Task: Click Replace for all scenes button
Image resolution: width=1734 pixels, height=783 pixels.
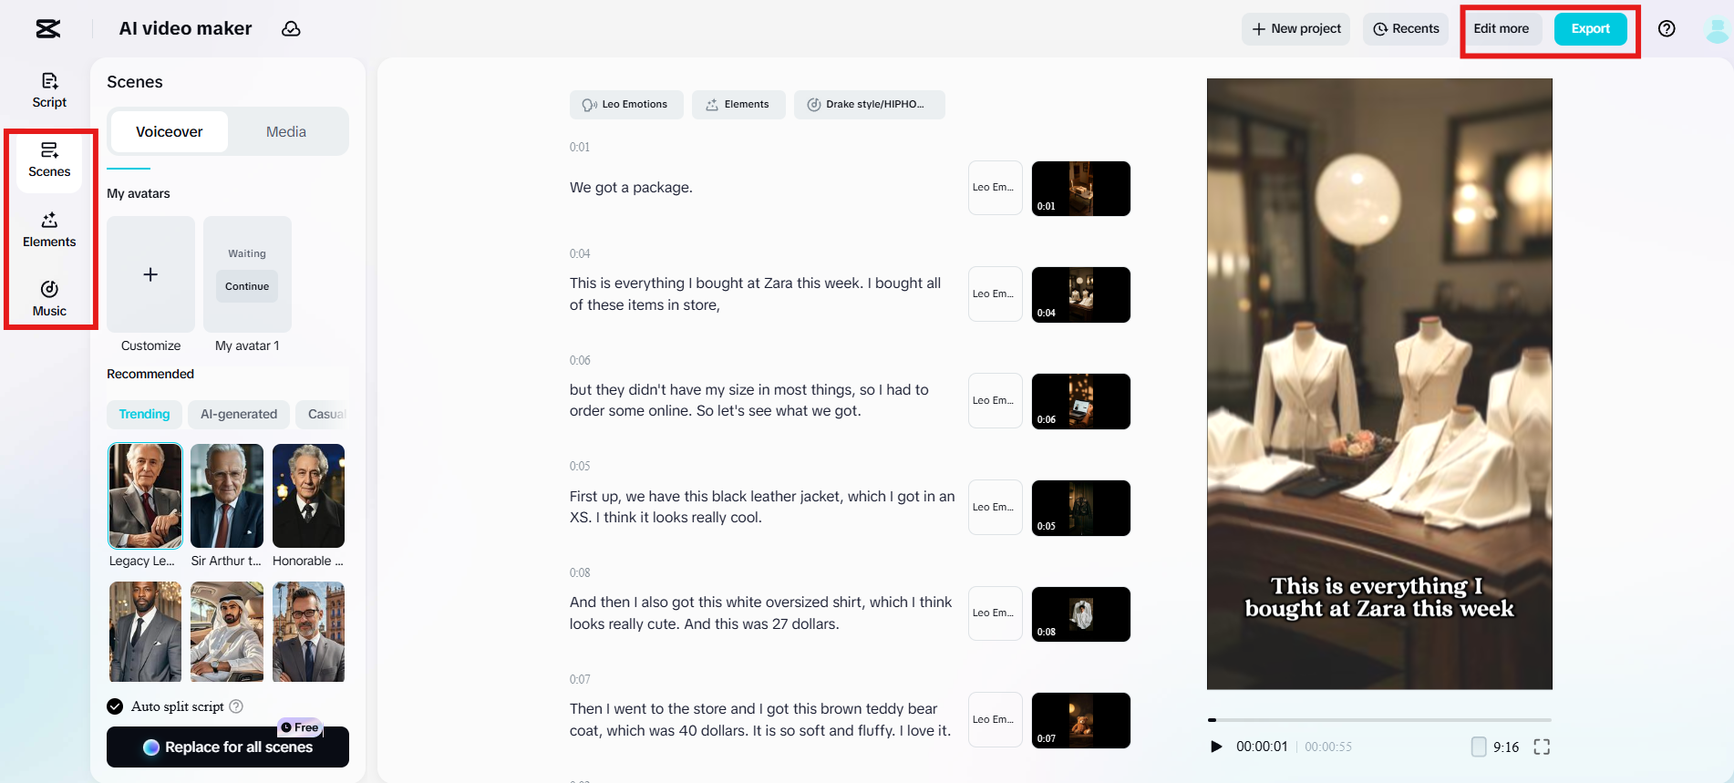Action: click(228, 747)
